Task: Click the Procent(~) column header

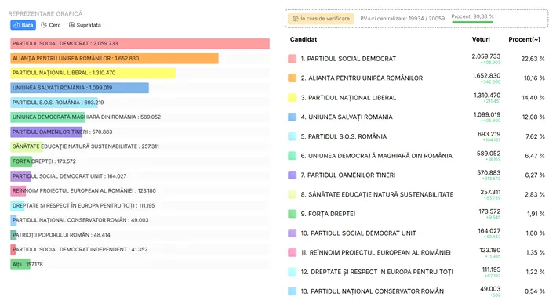Action: click(x=525, y=39)
